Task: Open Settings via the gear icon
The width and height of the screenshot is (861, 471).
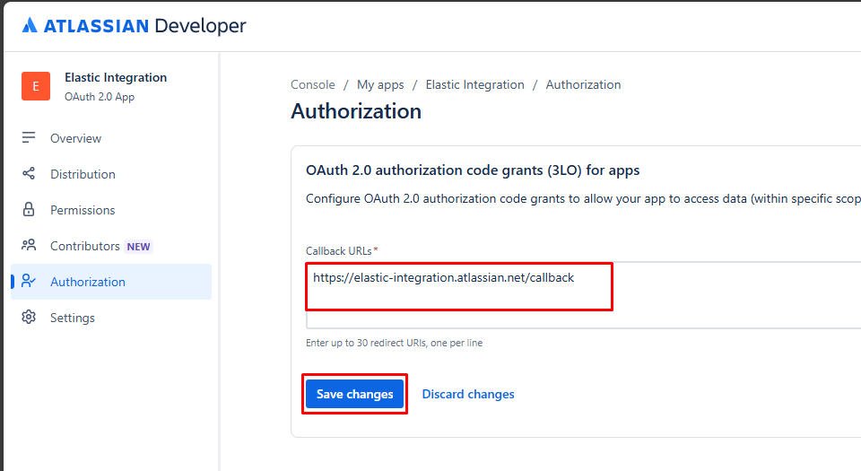Action: (29, 318)
